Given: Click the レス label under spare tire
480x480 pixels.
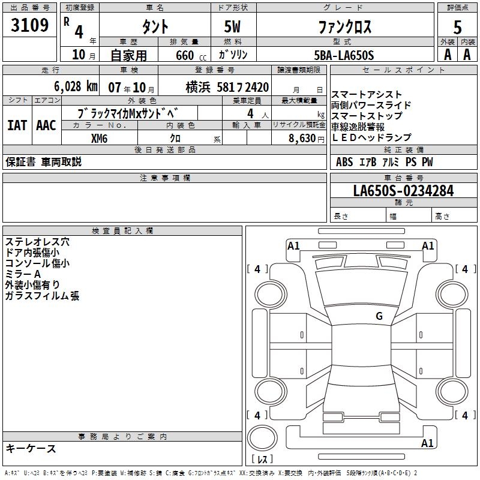Looking at the screenshot, I should coord(262,459).
